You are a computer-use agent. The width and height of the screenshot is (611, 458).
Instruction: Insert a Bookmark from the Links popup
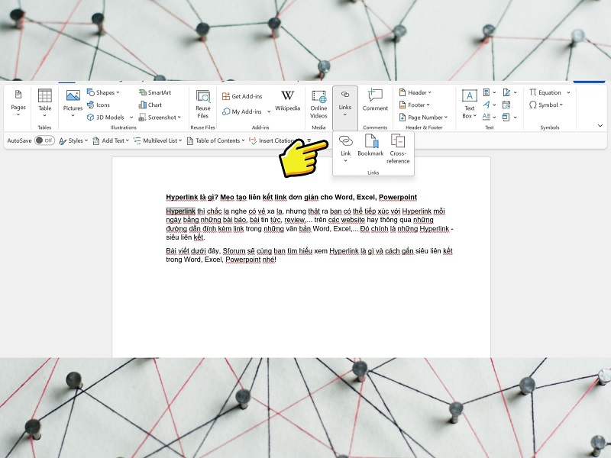point(370,145)
